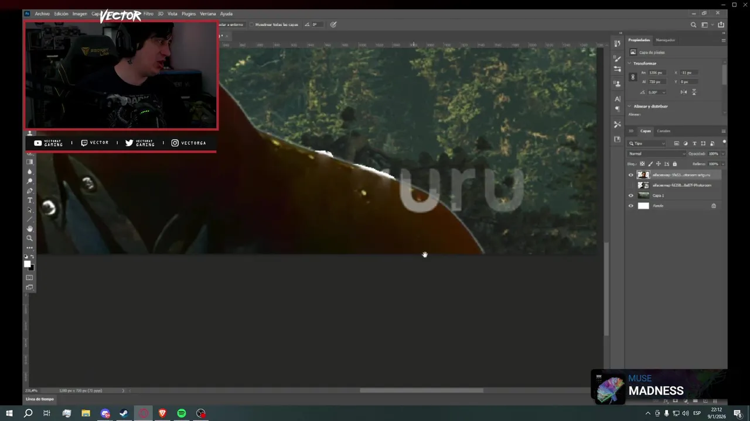This screenshot has height=421, width=750.
Task: Open the History panel icon
Action: click(x=617, y=44)
